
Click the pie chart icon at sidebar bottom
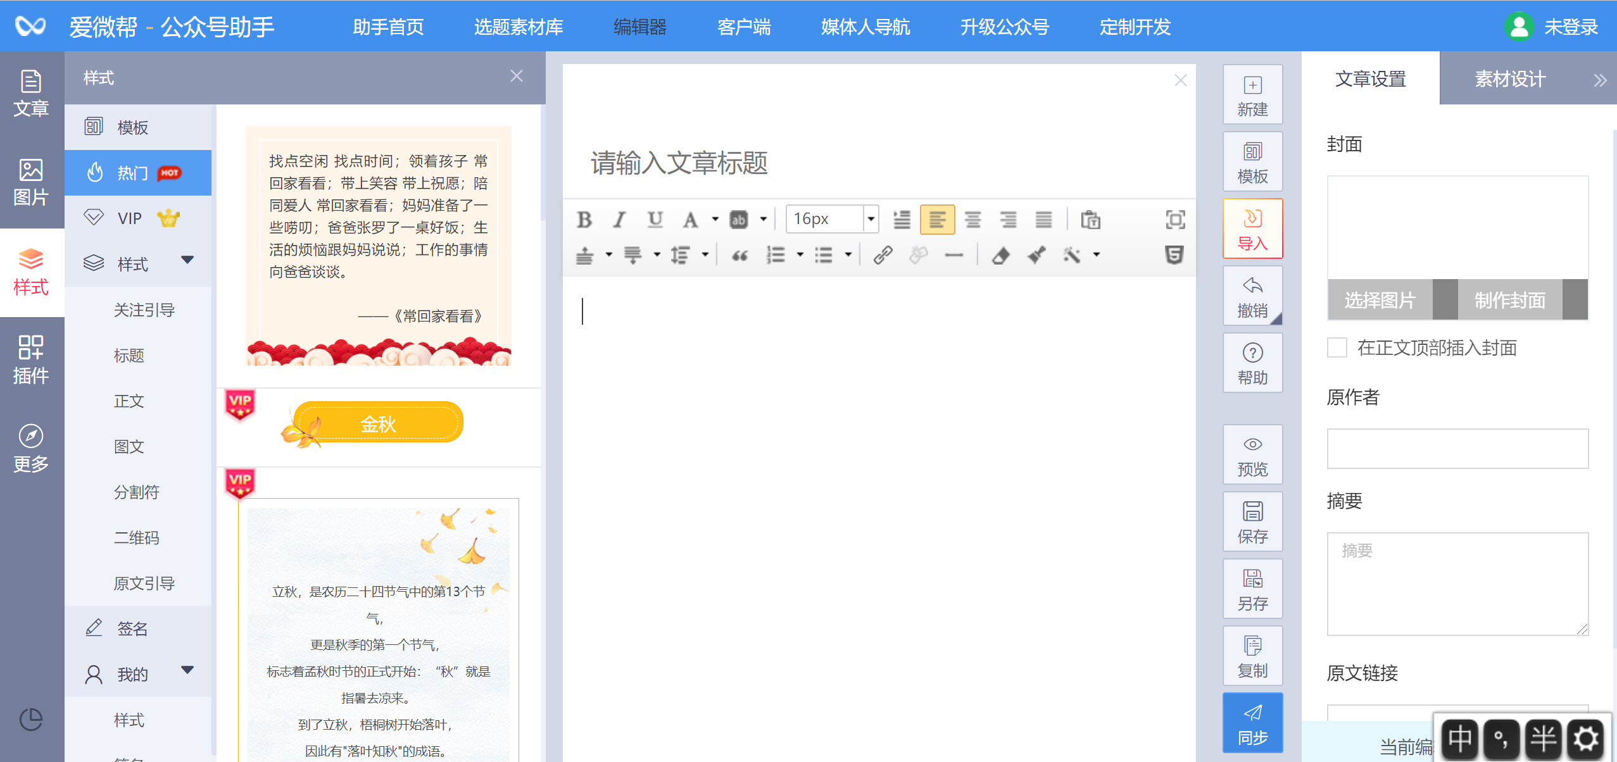(x=31, y=720)
